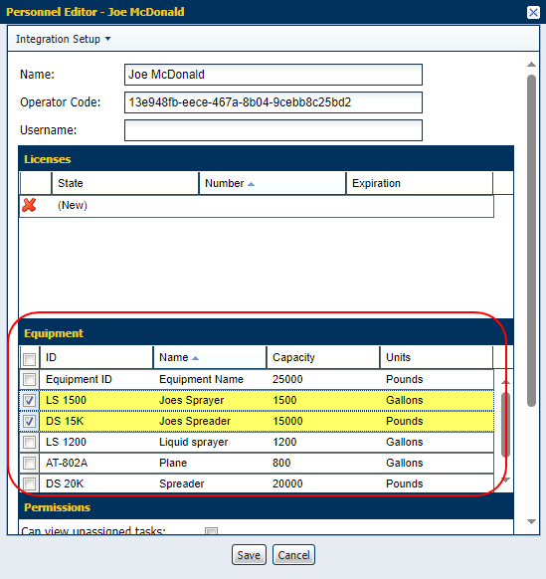Toggle the select-all checkbox in Equipment header
546x579 pixels.
29,359
